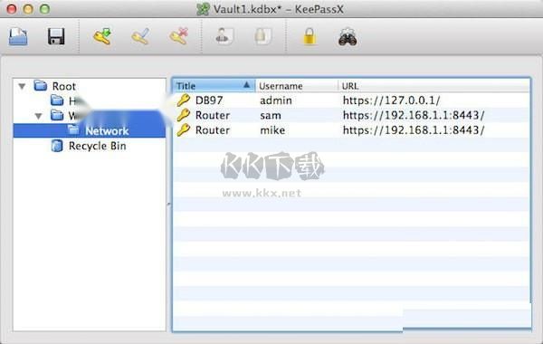Select the Router entry for sam
543x344 pixels.
[351, 115]
